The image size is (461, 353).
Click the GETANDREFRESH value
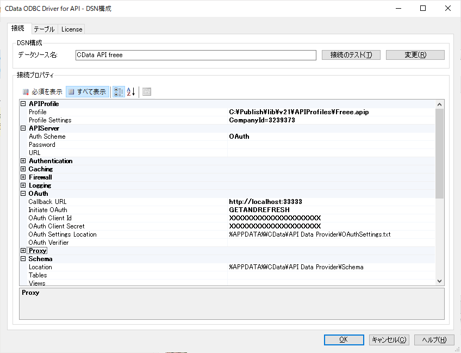(x=259, y=210)
